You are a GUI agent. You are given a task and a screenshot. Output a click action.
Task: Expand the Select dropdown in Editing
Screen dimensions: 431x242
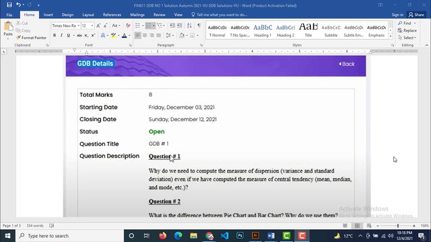[407, 38]
